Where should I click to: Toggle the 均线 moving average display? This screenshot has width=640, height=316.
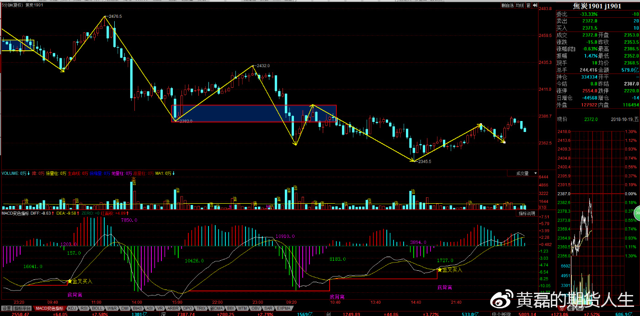(520, 5)
